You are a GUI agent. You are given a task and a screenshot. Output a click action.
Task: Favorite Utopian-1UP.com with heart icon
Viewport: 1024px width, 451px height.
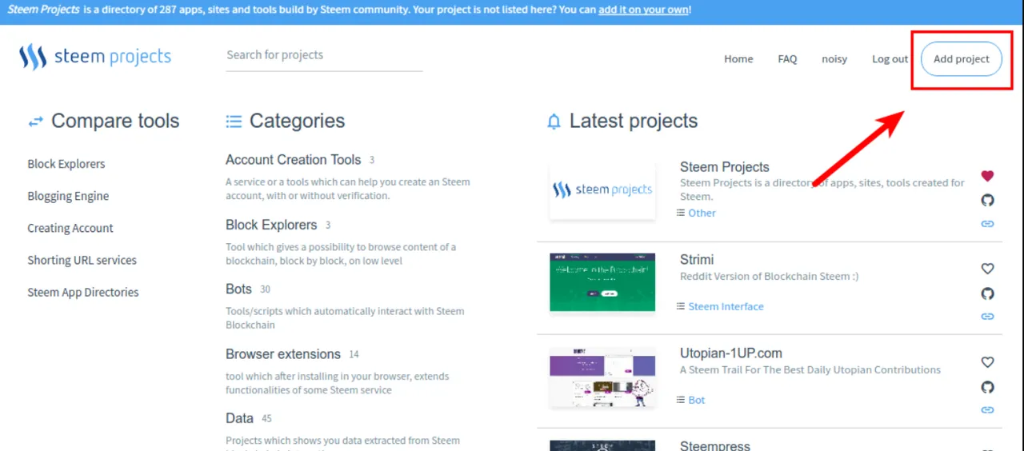(987, 362)
